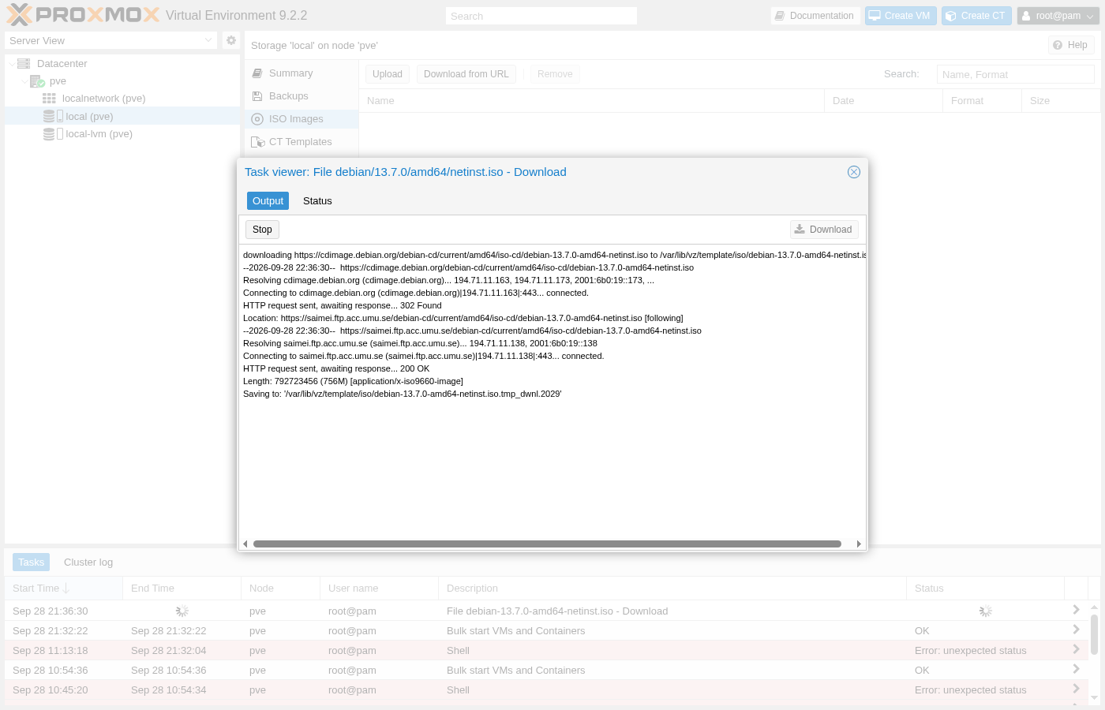Click the Proxmox logo
Screen dimensions: 1105x710
point(83,15)
